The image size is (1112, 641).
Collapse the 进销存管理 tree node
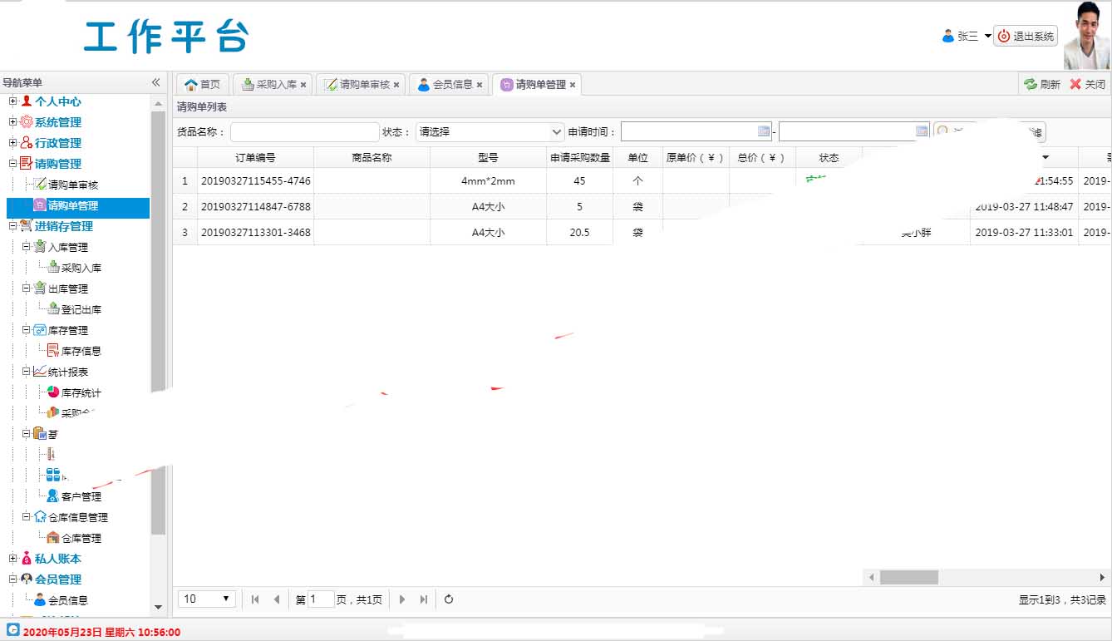(12, 226)
